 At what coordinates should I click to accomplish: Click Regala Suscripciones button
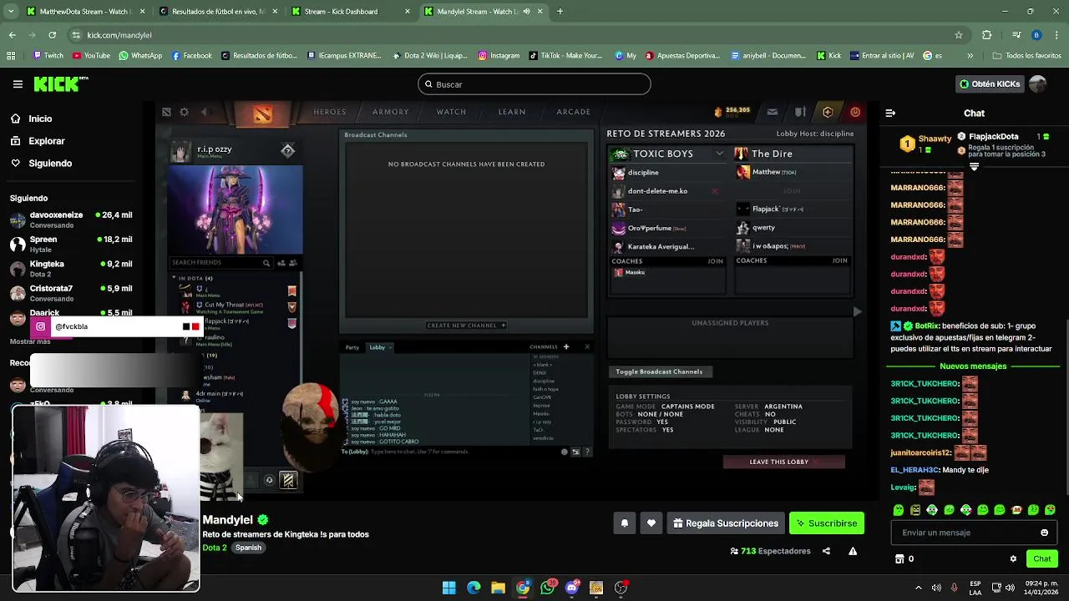[724, 523]
